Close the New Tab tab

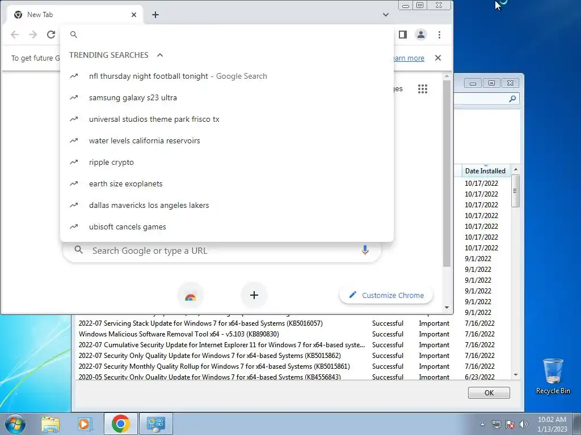pos(134,15)
